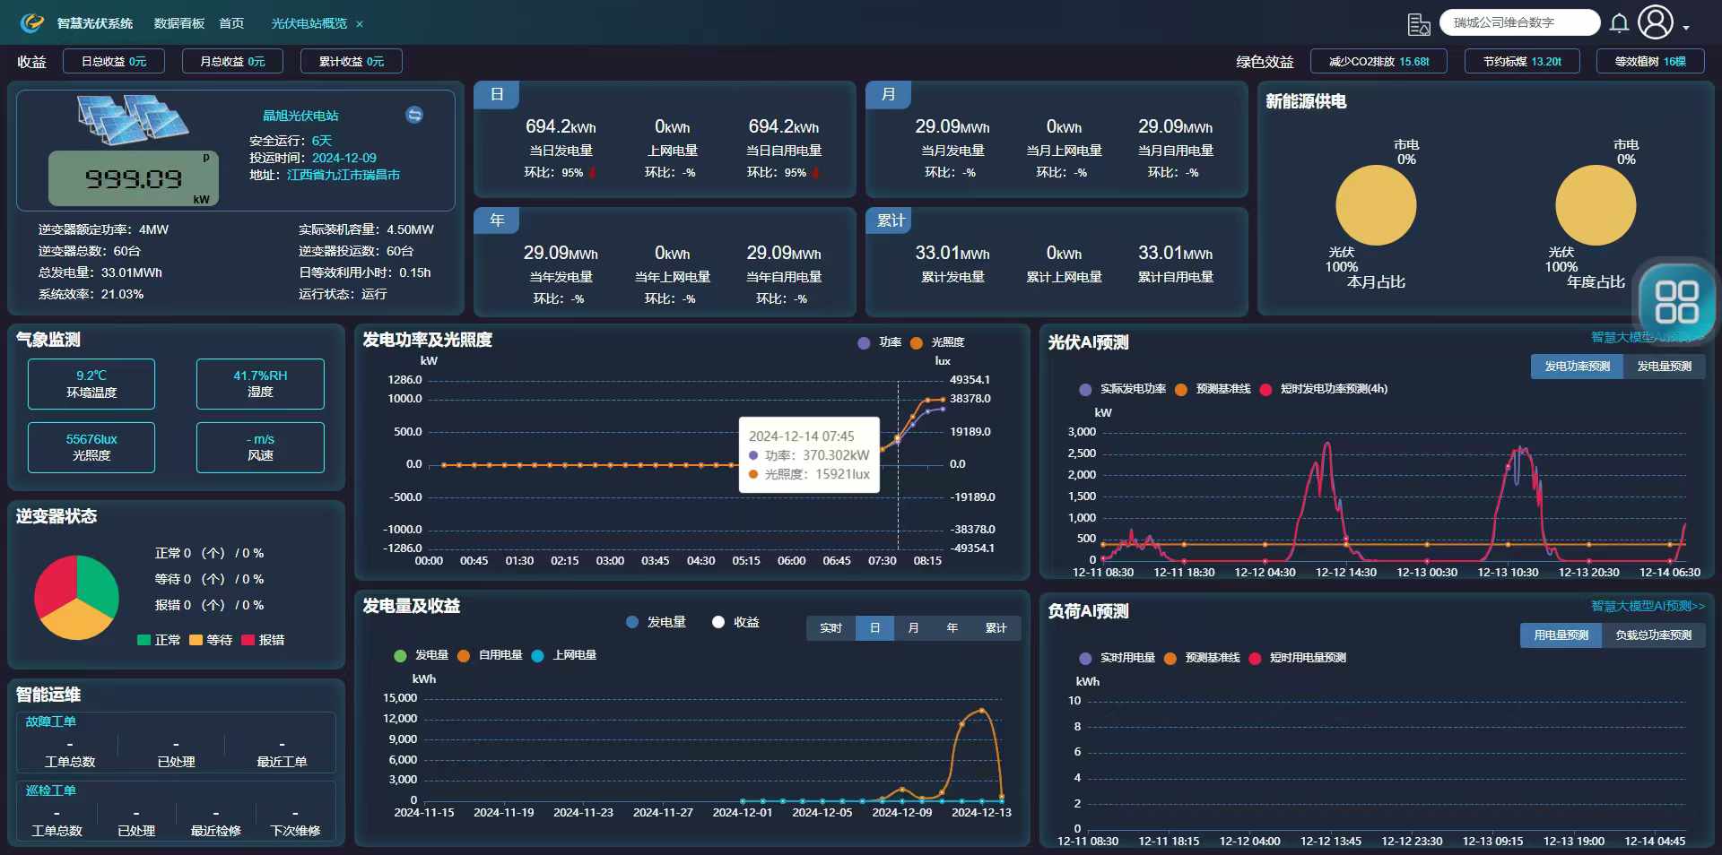This screenshot has width=1722, height=855.
Task: Open 智慧大模型AI预测 link in load panel
Action: pyautogui.click(x=1648, y=606)
